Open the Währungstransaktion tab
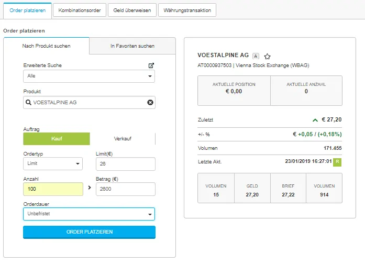 click(187, 10)
